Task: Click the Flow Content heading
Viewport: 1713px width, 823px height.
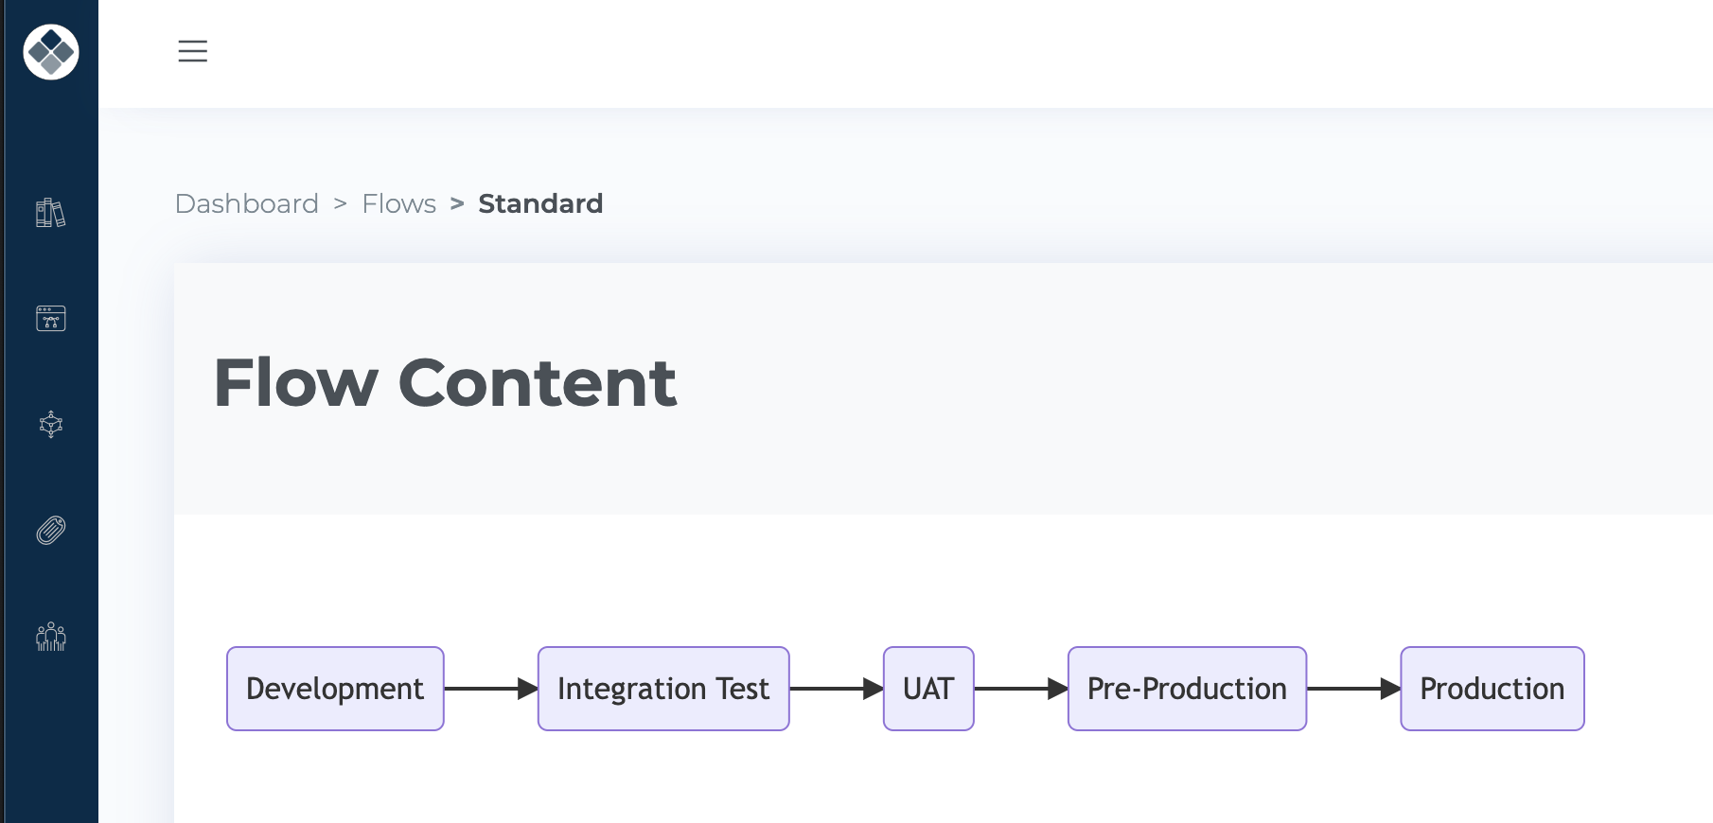Action: pyautogui.click(x=445, y=383)
